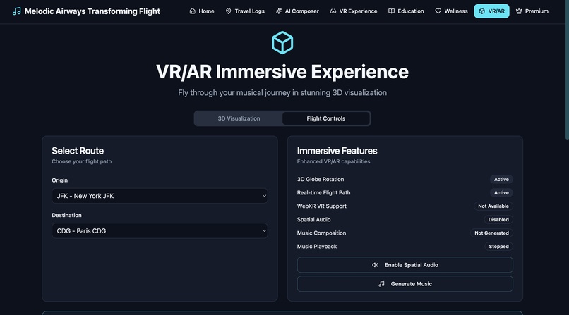Click the music note icon on Generate Music
Viewport: 569px width, 315px height.
click(381, 284)
